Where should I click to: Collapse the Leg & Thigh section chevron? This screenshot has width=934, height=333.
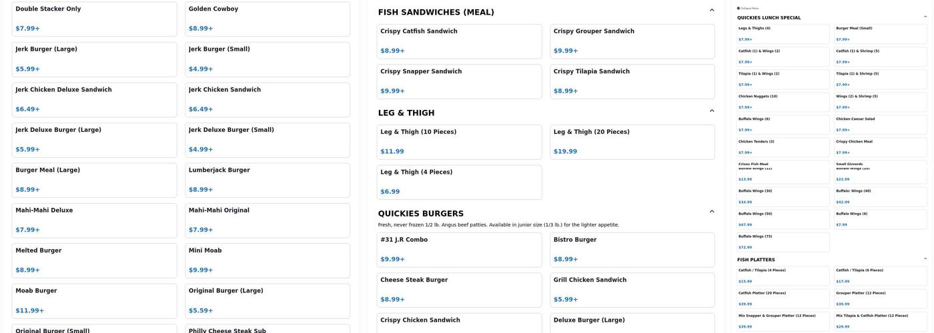[712, 111]
